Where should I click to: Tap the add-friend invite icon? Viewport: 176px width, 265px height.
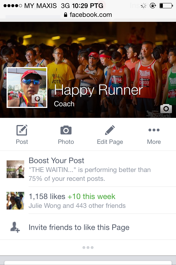tap(15, 227)
